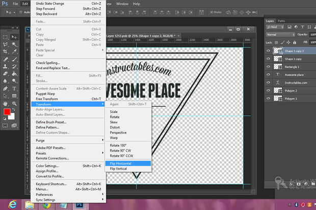Screen dimensions: 316x210
Task: Select the Path Selection tool
Action: 5,96
